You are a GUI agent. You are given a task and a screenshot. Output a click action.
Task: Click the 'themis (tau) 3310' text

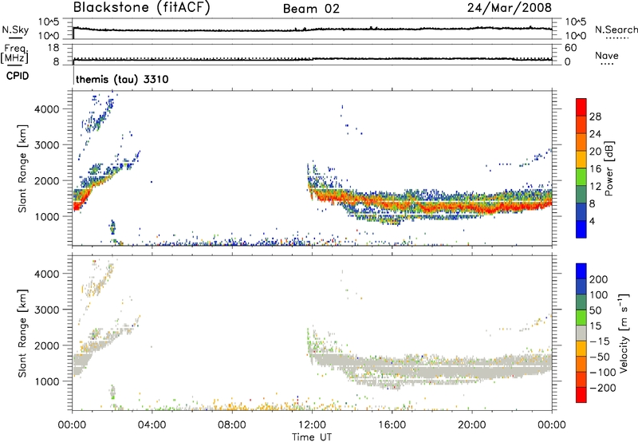tap(122, 79)
